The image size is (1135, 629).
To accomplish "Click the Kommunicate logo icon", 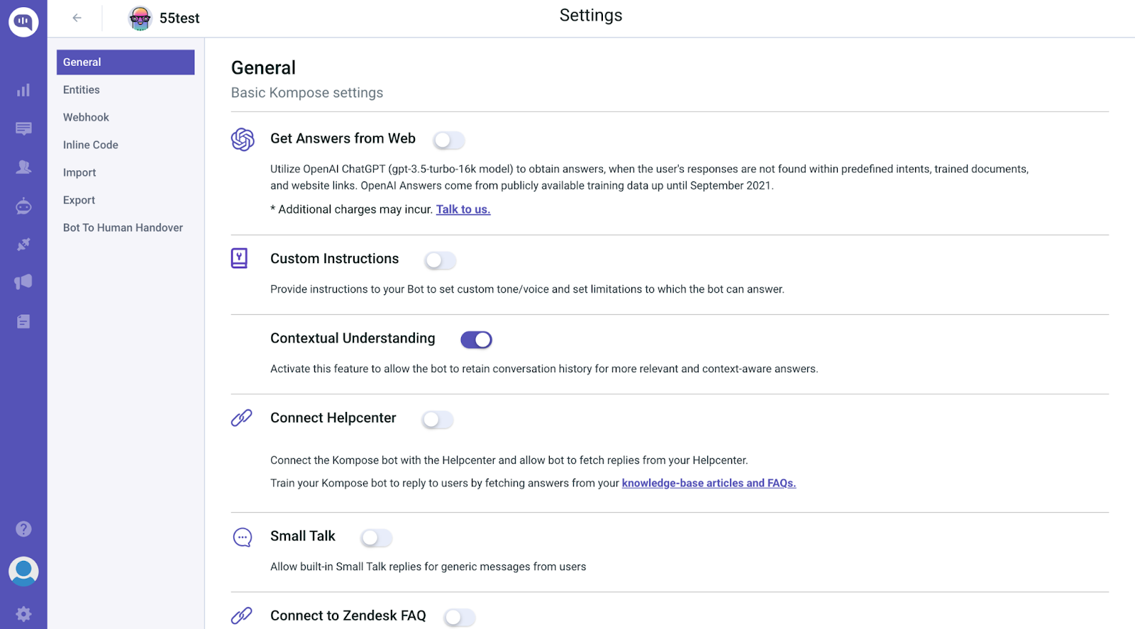I will click(23, 22).
